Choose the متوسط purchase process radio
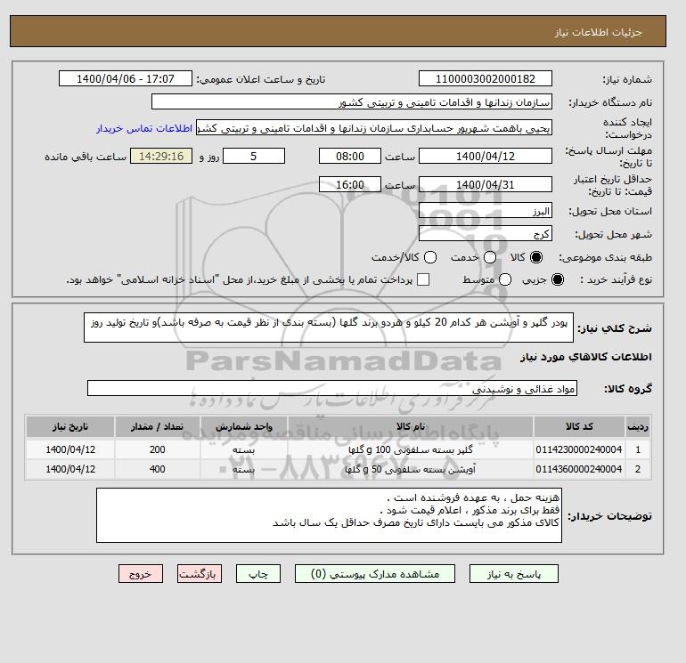686x663 pixels. [x=505, y=279]
